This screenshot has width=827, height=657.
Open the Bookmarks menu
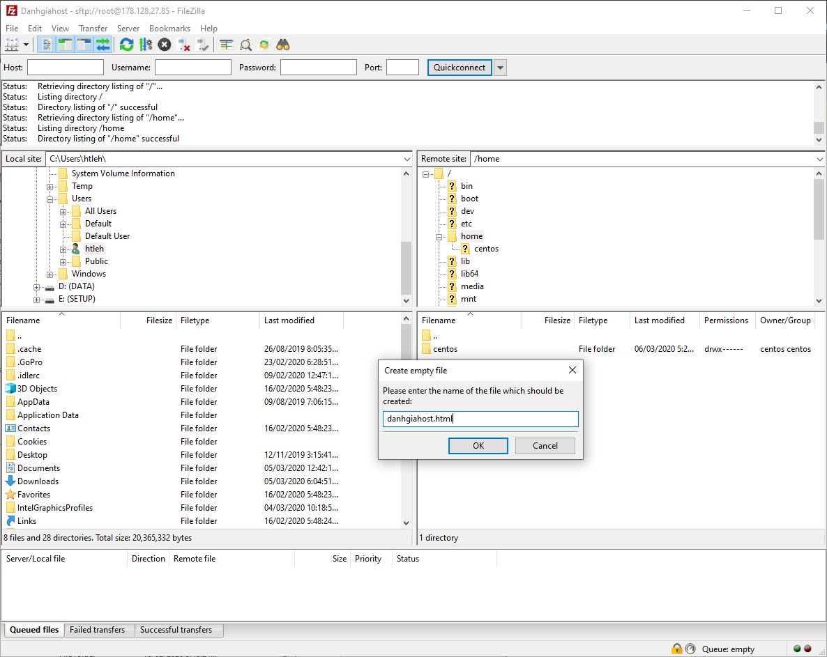click(x=170, y=29)
